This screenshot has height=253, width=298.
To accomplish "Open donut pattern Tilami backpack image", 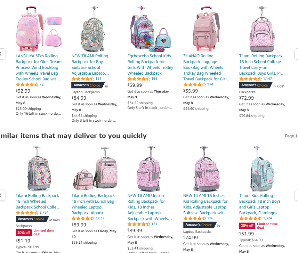I will (x=39, y=168).
